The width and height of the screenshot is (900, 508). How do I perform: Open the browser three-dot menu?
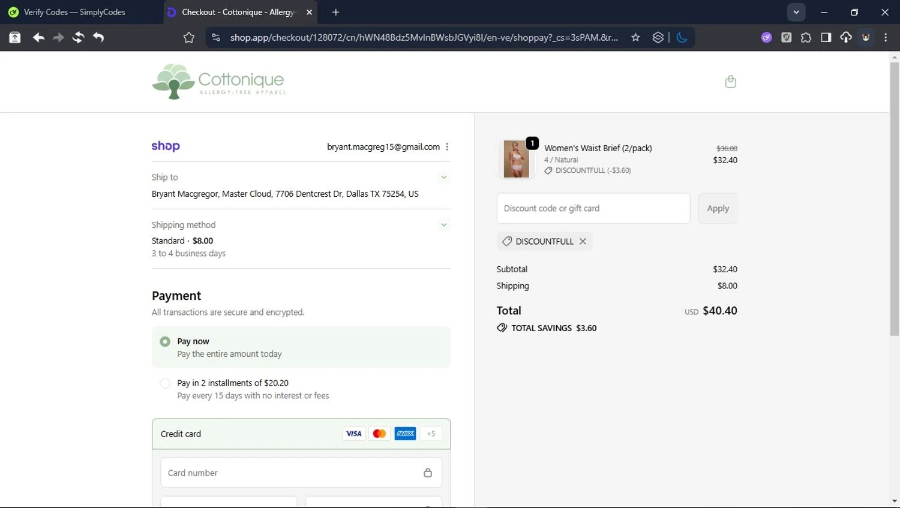click(886, 37)
